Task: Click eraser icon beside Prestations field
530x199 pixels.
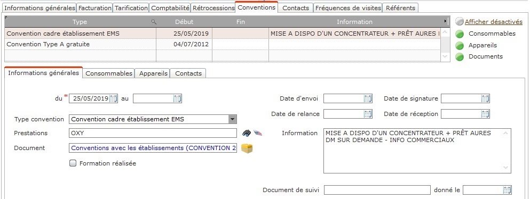Action: coord(258,133)
